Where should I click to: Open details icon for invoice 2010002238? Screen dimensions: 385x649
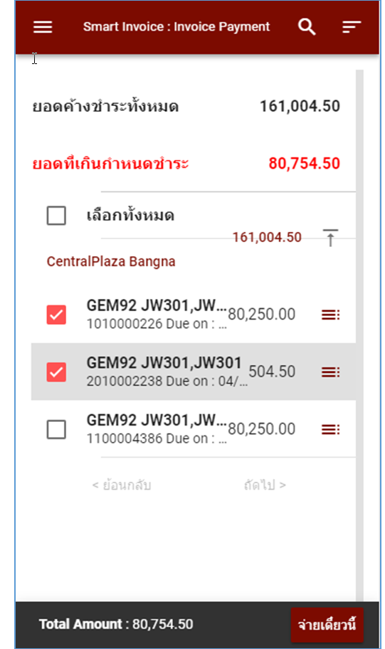(330, 371)
